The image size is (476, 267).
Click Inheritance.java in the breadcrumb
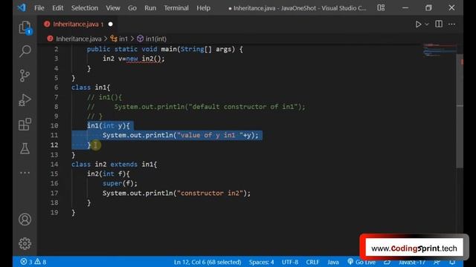click(x=78, y=39)
